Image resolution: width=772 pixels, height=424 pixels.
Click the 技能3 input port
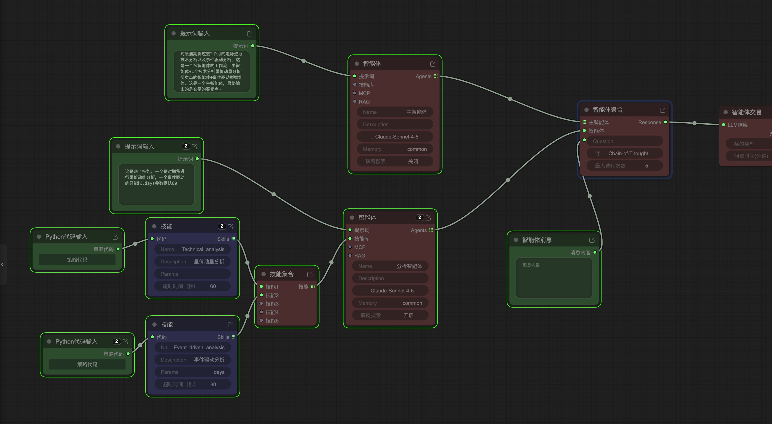[x=261, y=303]
